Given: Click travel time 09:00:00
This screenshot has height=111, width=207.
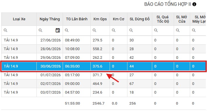Looking at the screenshot, I should click(72, 83).
